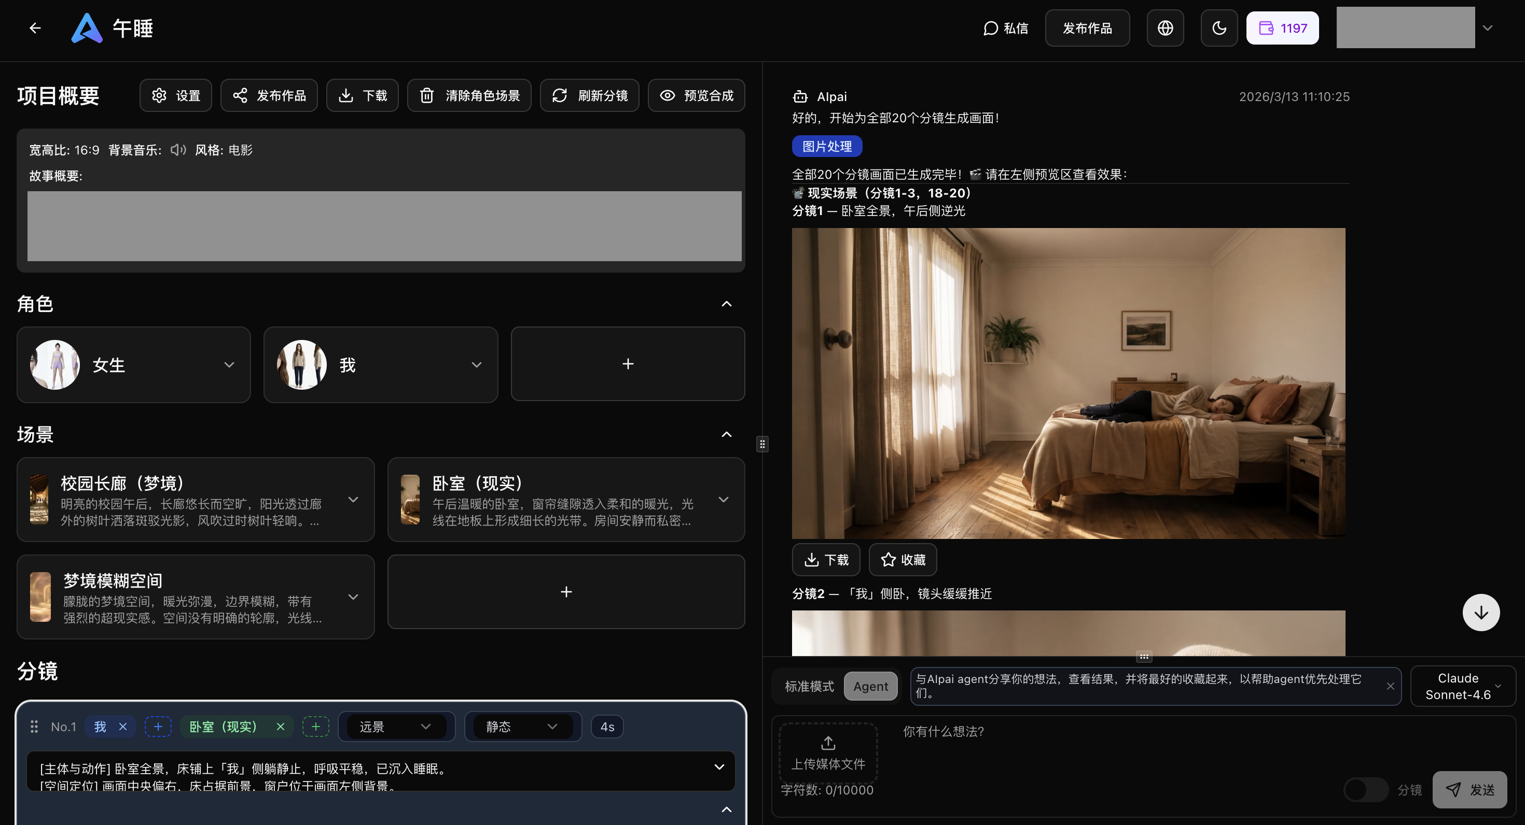Remove 卧室（现实） tag from No.1

(x=281, y=726)
